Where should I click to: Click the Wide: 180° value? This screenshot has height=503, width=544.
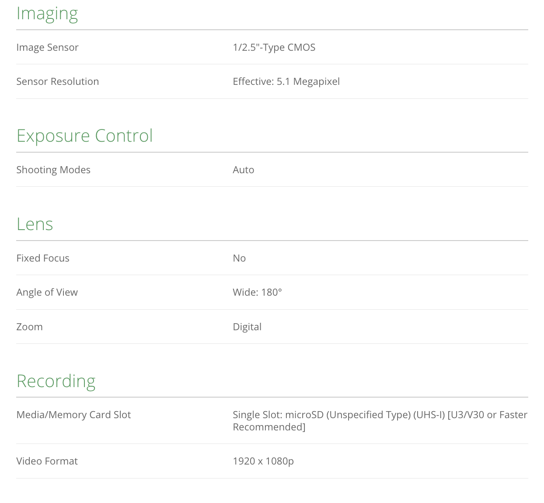(x=257, y=292)
